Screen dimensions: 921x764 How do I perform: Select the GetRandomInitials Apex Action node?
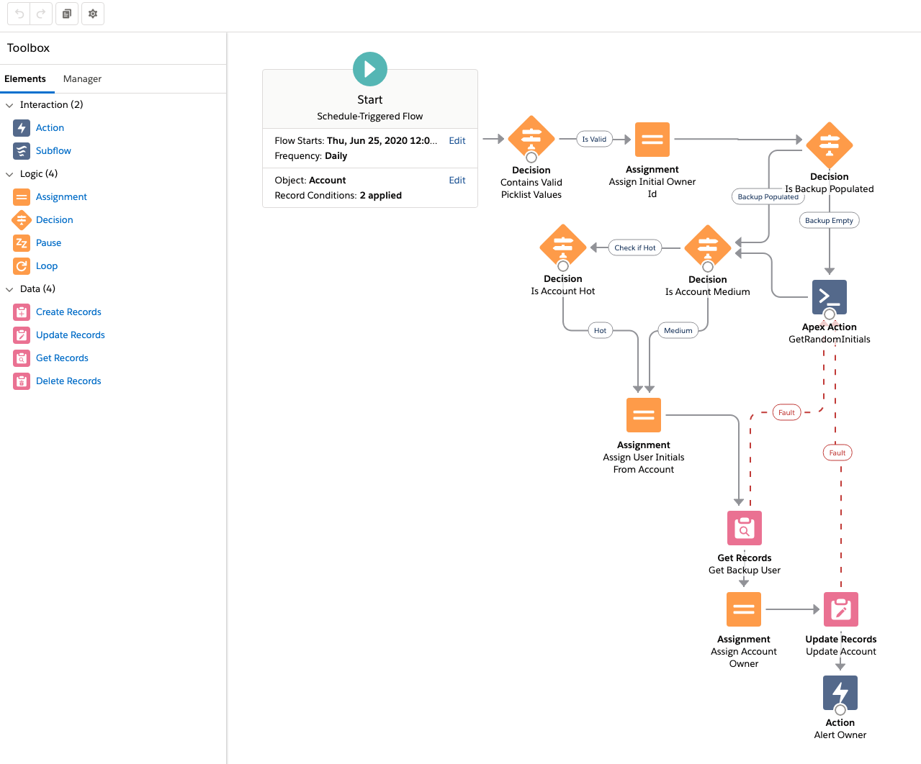point(829,297)
